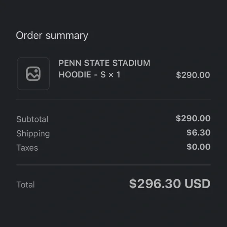Image resolution: width=227 pixels, height=227 pixels.
Task: Click the × 1 quantity indicator
Action: point(114,75)
